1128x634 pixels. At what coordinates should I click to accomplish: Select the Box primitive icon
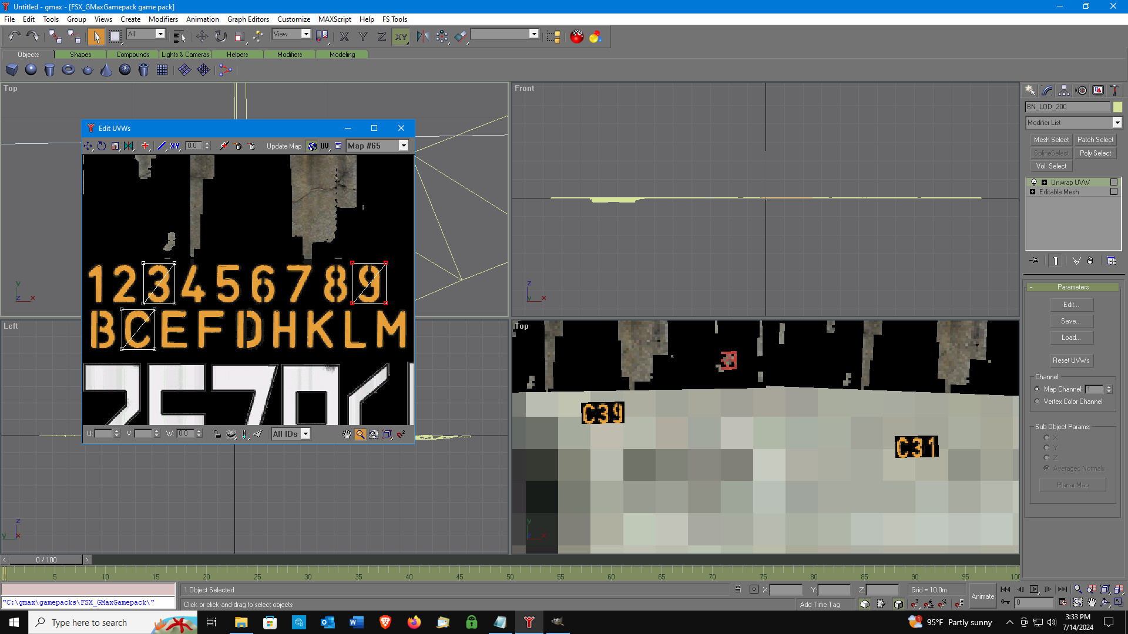[12, 70]
